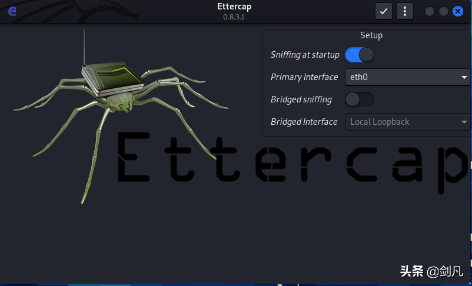Open the Primary Interface eth0 dropdown
The height and width of the screenshot is (286, 472).
[x=408, y=77]
